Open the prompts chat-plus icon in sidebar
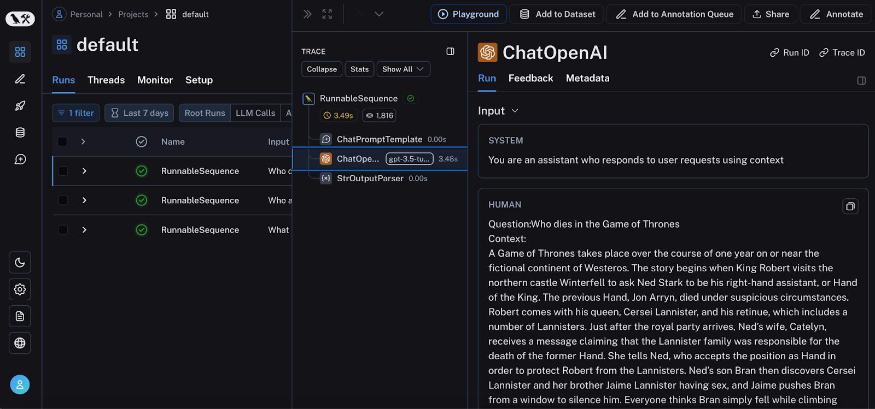Image resolution: width=875 pixels, height=409 pixels. (x=20, y=159)
